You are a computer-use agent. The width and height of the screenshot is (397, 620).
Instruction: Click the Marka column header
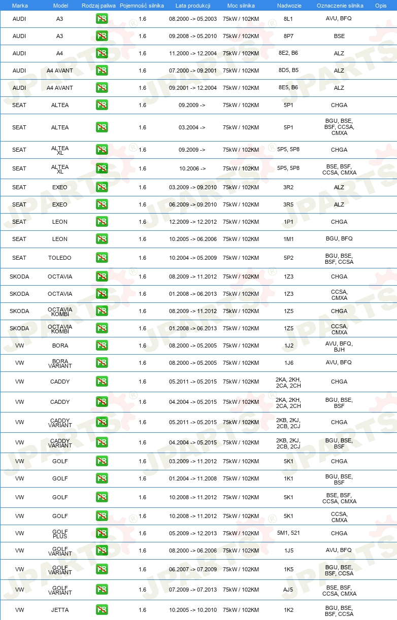(x=20, y=6)
